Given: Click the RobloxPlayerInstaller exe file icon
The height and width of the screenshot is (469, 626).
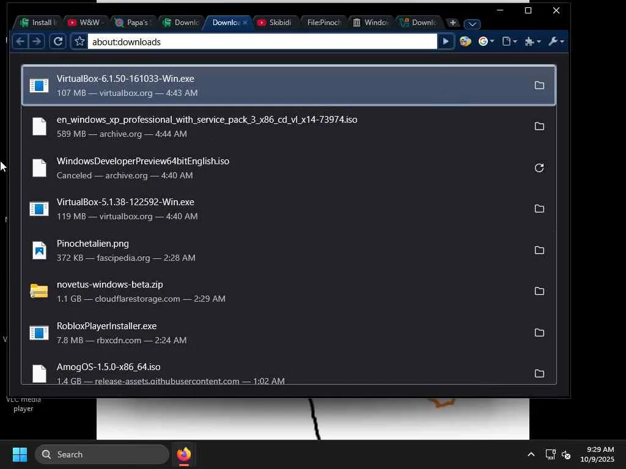Looking at the screenshot, I should click(39, 333).
